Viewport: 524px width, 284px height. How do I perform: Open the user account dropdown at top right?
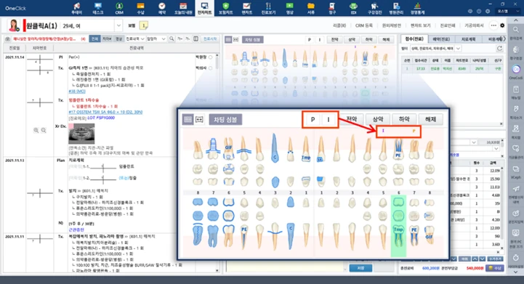(509, 11)
